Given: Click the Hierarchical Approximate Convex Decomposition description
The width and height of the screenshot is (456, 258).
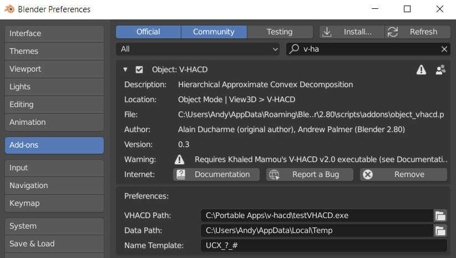Looking at the screenshot, I should tap(265, 85).
